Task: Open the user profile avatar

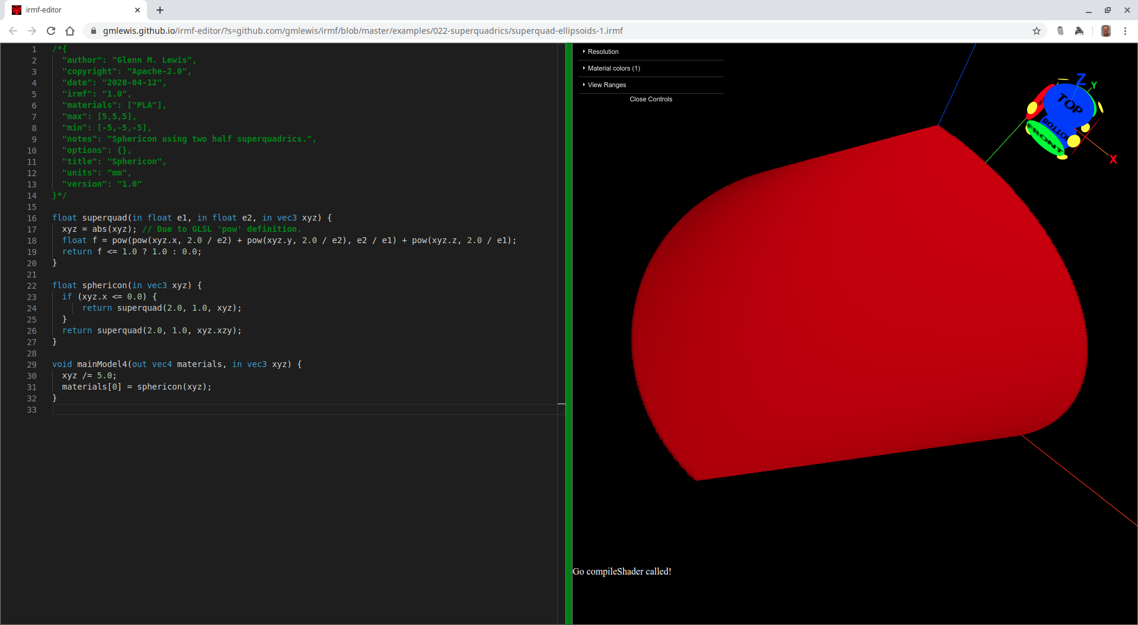Action: pyautogui.click(x=1105, y=31)
